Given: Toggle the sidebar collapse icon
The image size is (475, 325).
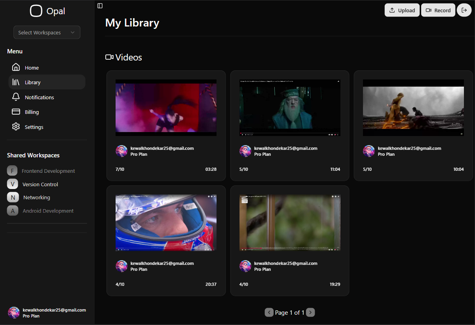Looking at the screenshot, I should pyautogui.click(x=100, y=6).
